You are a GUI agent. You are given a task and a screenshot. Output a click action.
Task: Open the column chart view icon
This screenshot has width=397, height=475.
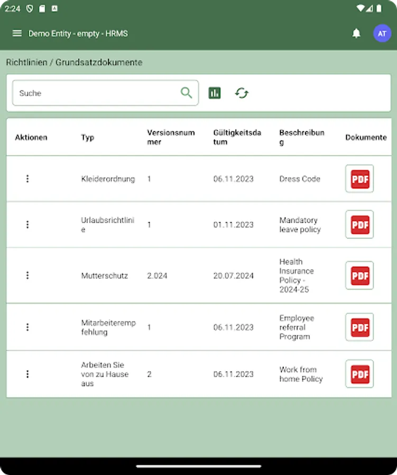[x=215, y=92]
